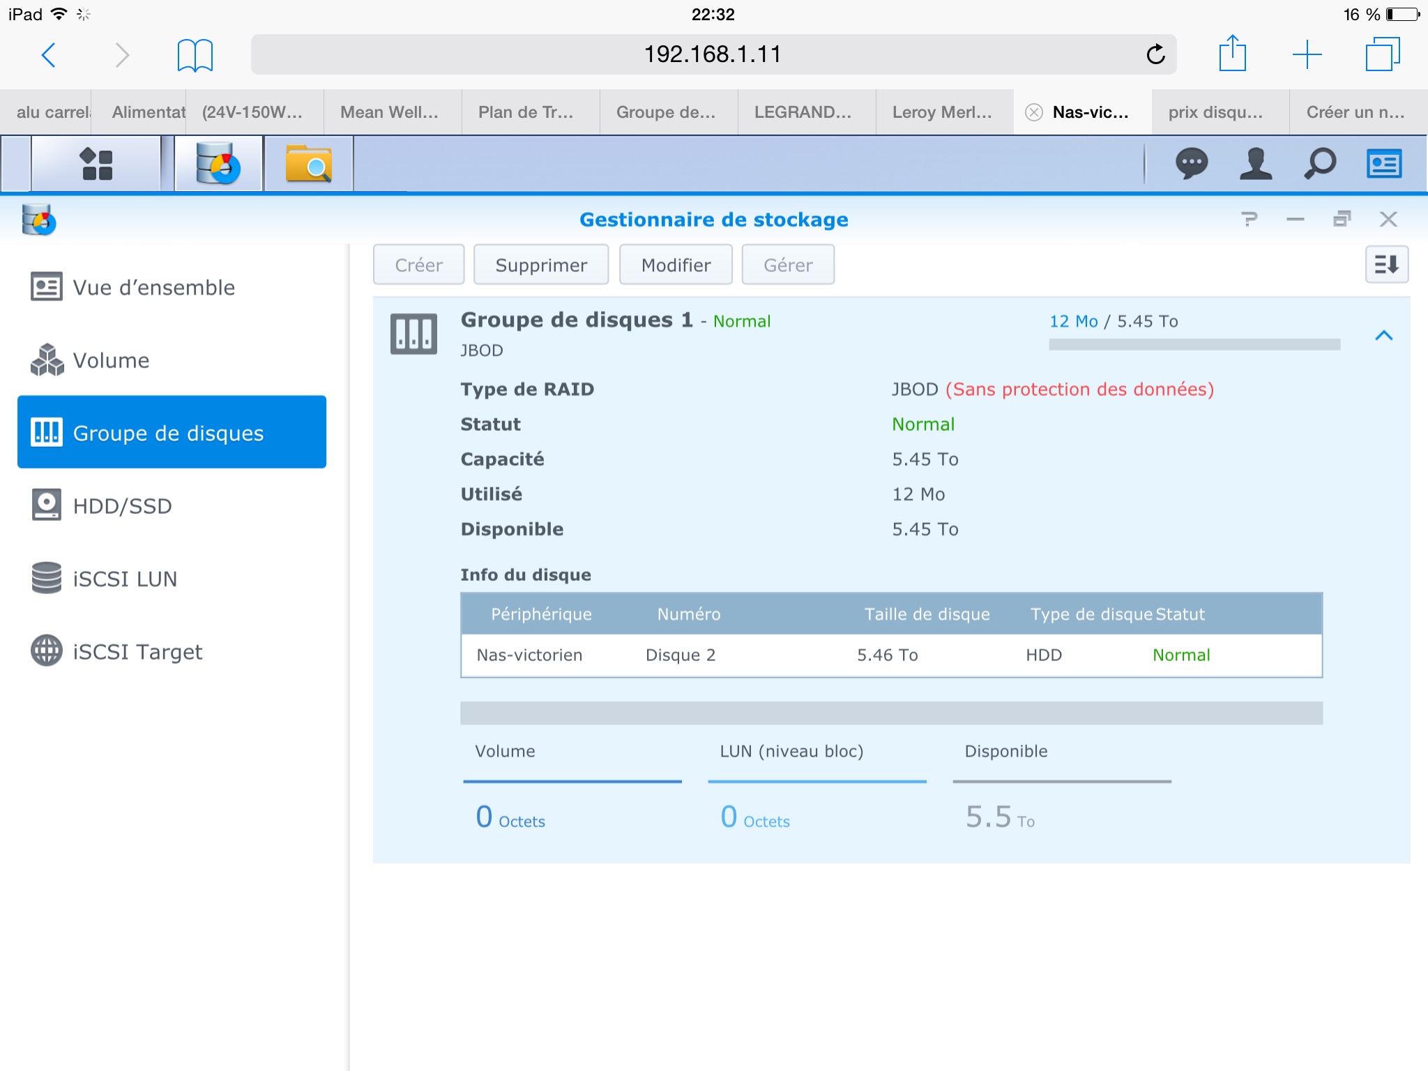Open the help question mark icon
The image size is (1428, 1071).
(1249, 220)
